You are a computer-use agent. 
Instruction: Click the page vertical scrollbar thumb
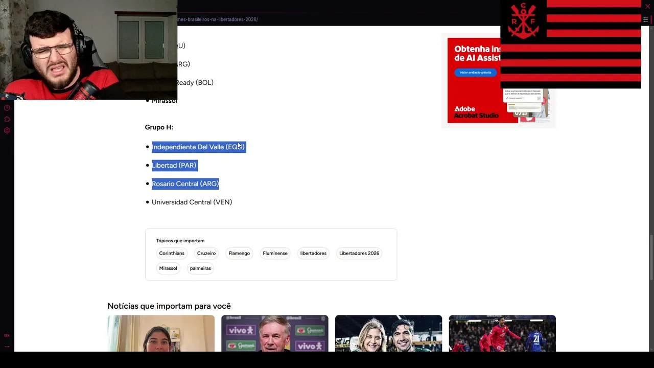(x=651, y=258)
